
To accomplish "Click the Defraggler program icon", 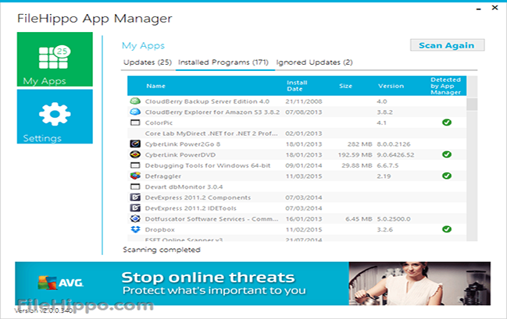I will click(135, 176).
